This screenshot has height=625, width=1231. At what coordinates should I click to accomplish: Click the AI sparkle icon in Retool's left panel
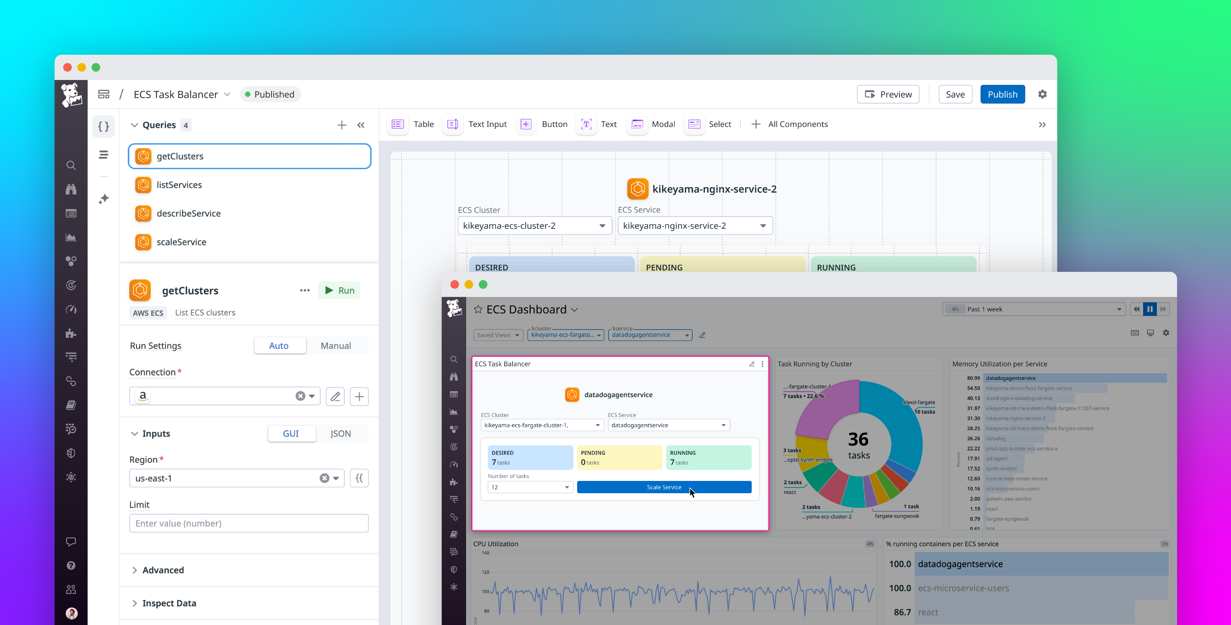(104, 199)
